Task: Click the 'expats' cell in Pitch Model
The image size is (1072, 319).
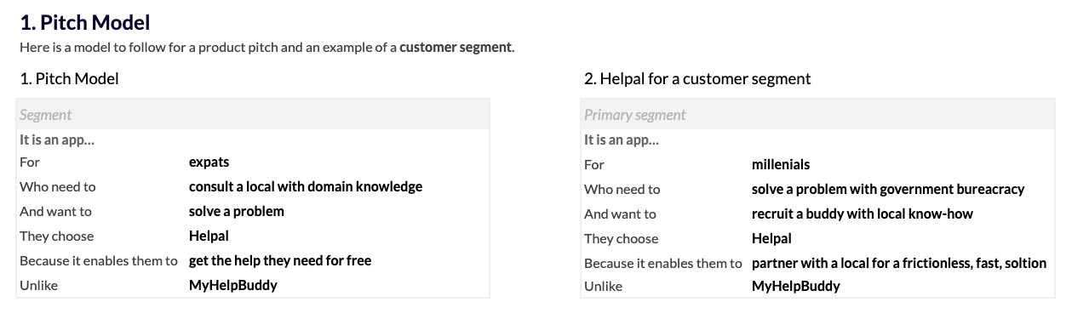Action: [x=209, y=162]
